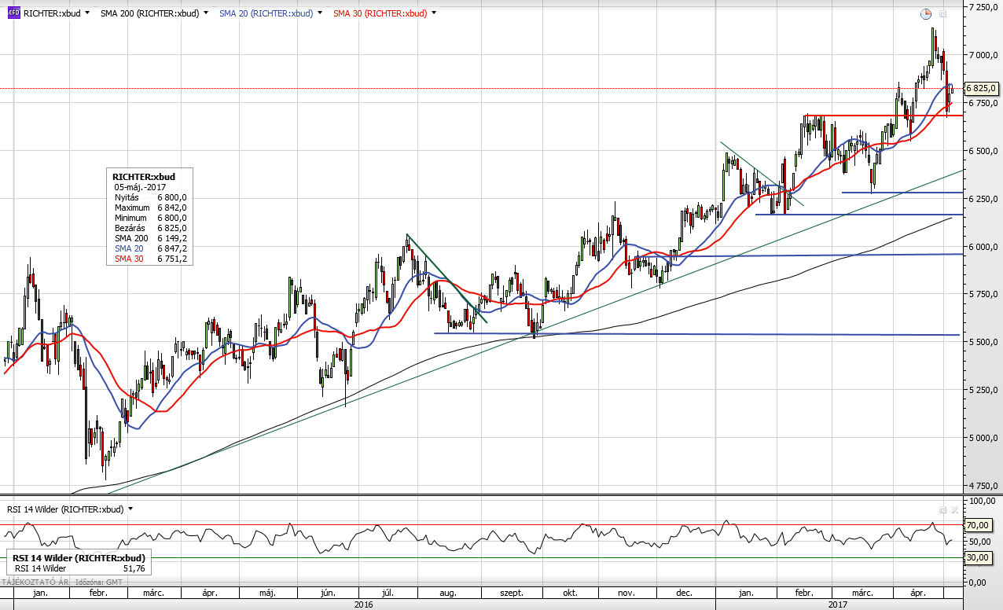
Task: Click the 7 250,0 price axis label
Action: [983, 7]
